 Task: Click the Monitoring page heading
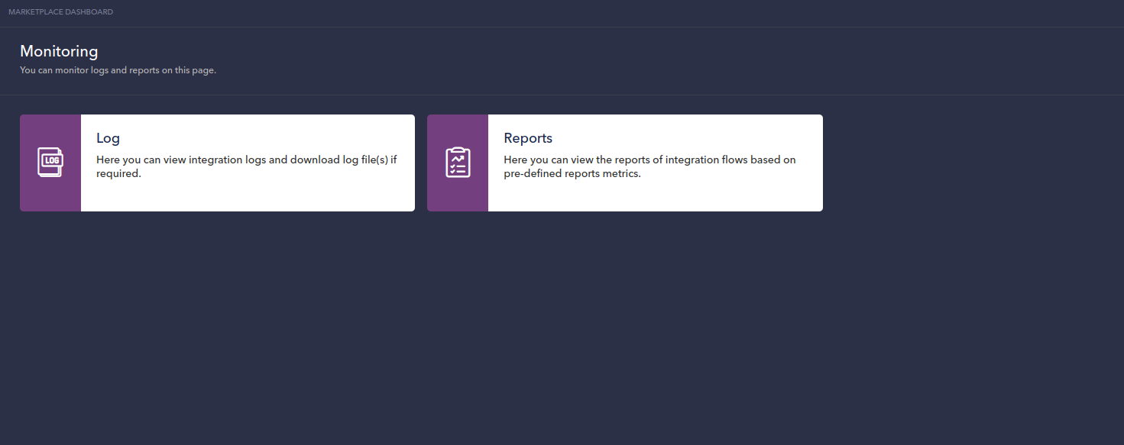[x=59, y=51]
